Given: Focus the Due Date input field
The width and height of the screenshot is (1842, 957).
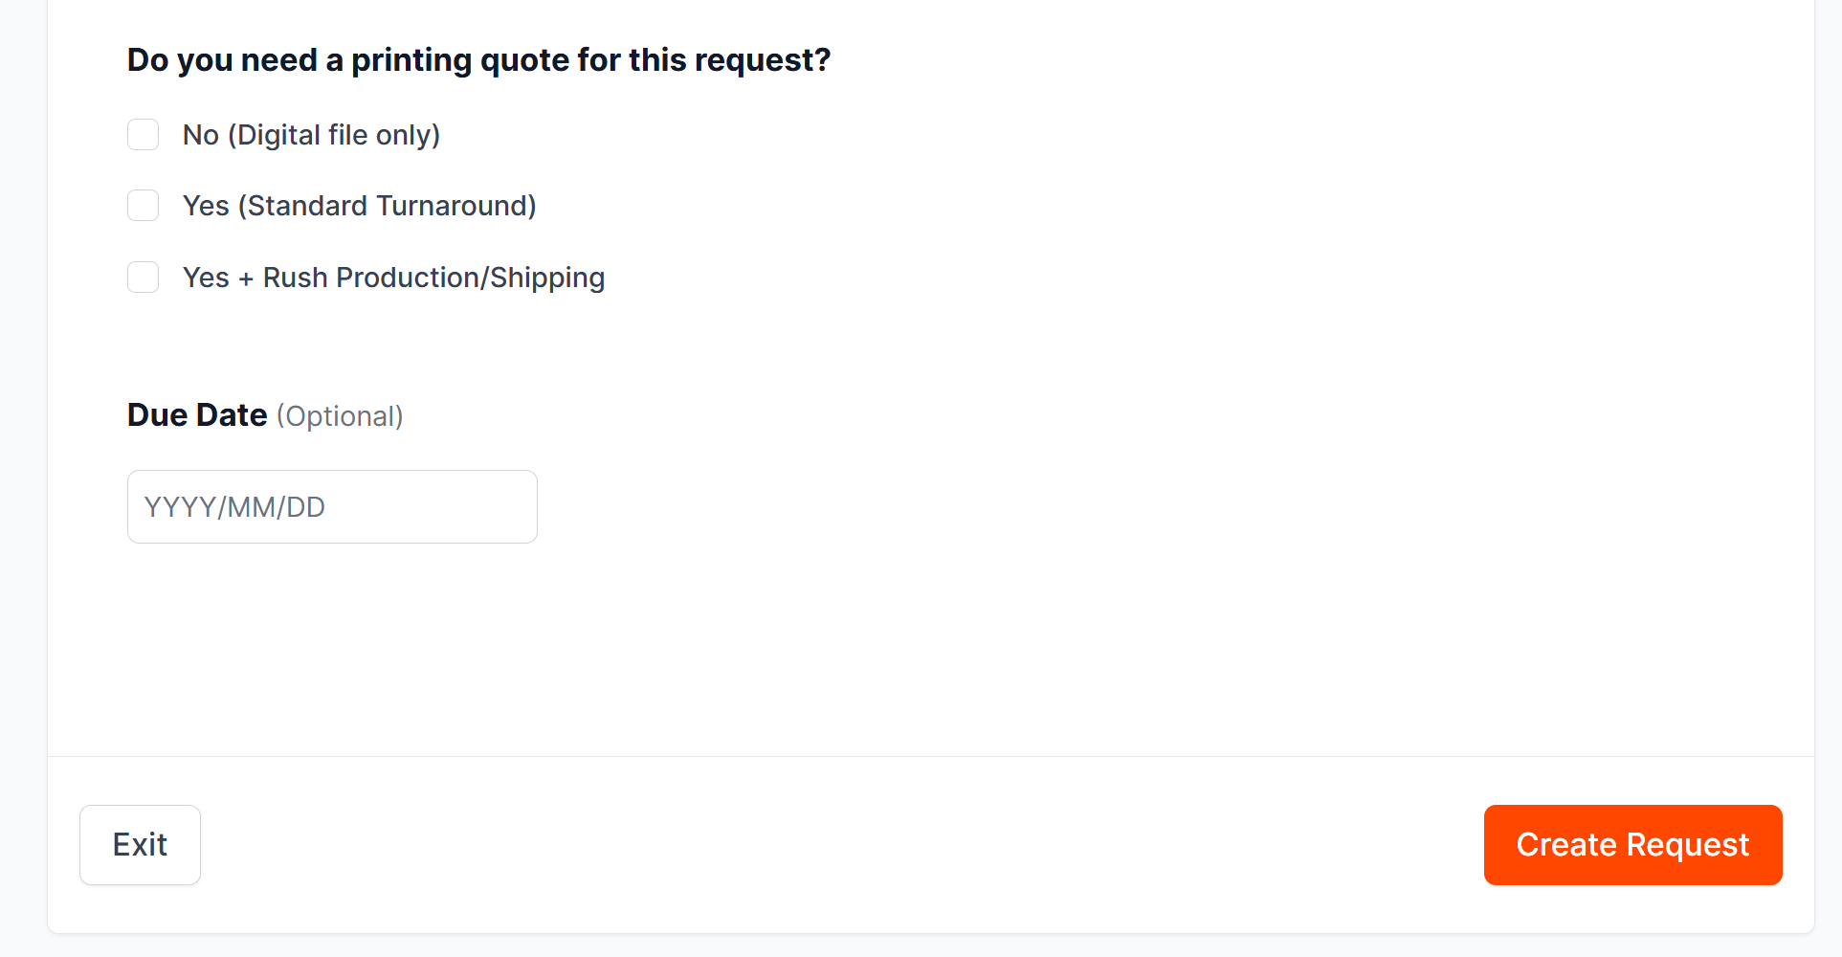Looking at the screenshot, I should (332, 506).
